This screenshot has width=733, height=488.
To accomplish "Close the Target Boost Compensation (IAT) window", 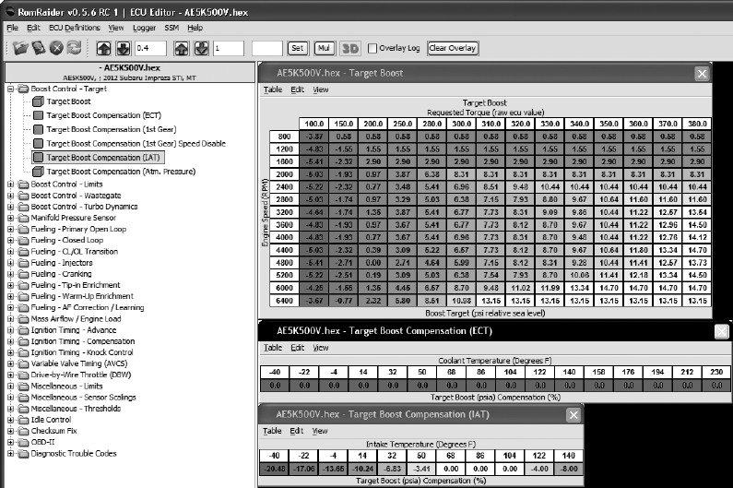I will (573, 415).
